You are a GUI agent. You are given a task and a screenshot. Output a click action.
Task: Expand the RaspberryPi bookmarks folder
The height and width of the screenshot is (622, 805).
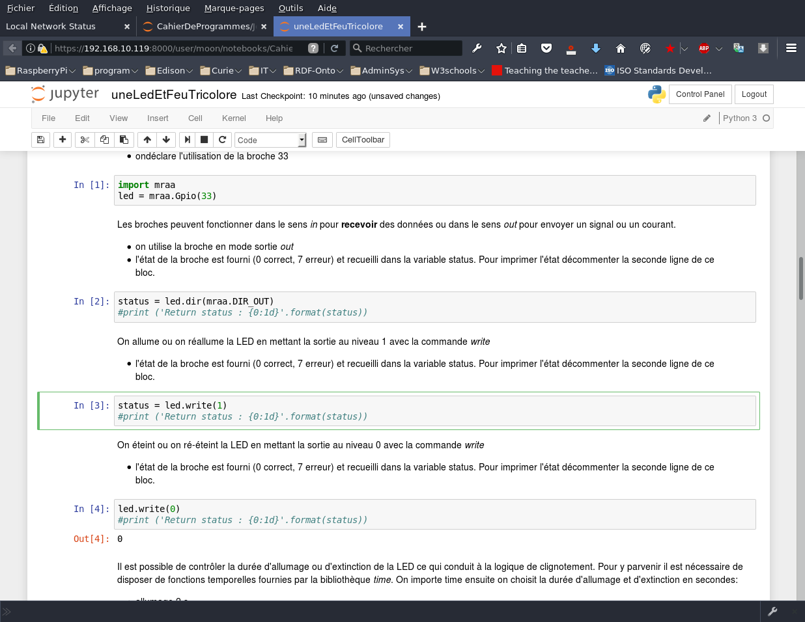(x=40, y=70)
